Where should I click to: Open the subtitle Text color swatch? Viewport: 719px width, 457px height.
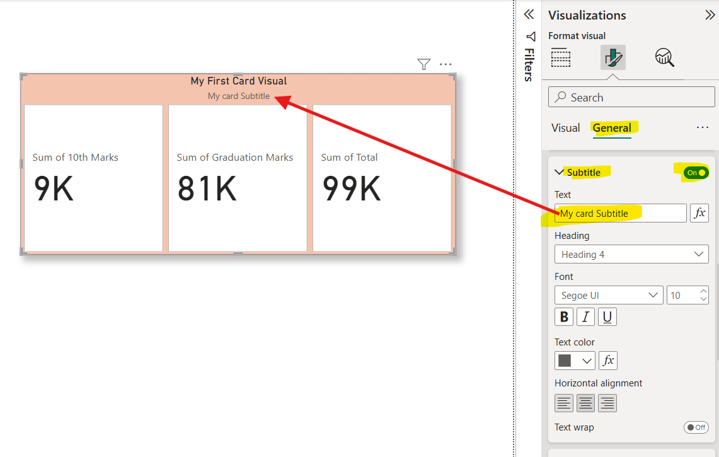point(574,360)
